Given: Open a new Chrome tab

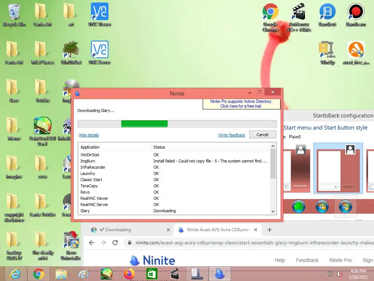Looking at the screenshot, I should pyautogui.click(x=270, y=230).
